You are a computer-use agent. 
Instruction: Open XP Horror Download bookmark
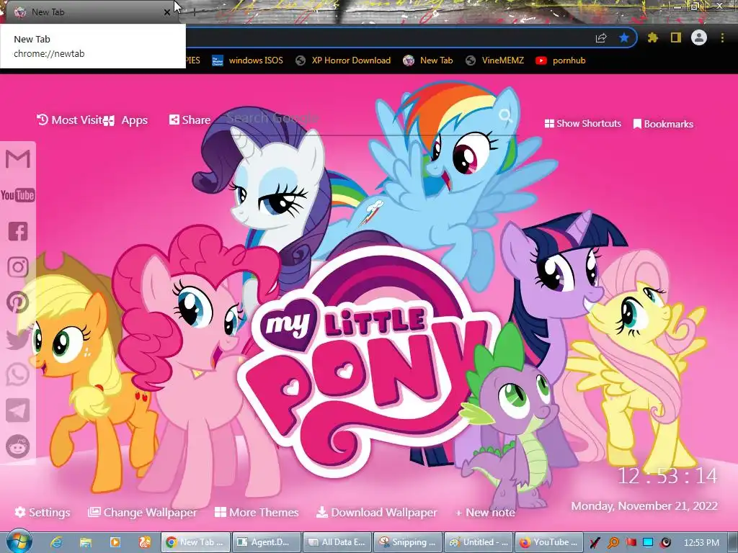pyautogui.click(x=343, y=60)
